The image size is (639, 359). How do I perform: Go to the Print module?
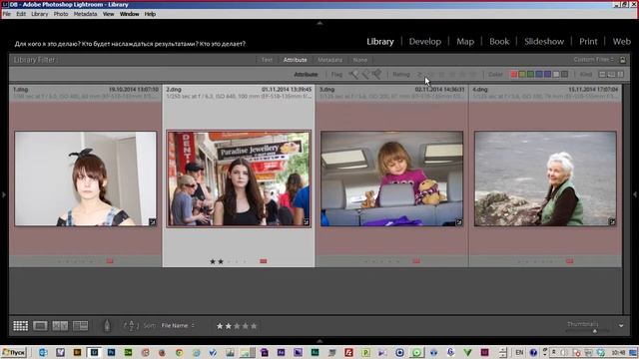[588, 42]
